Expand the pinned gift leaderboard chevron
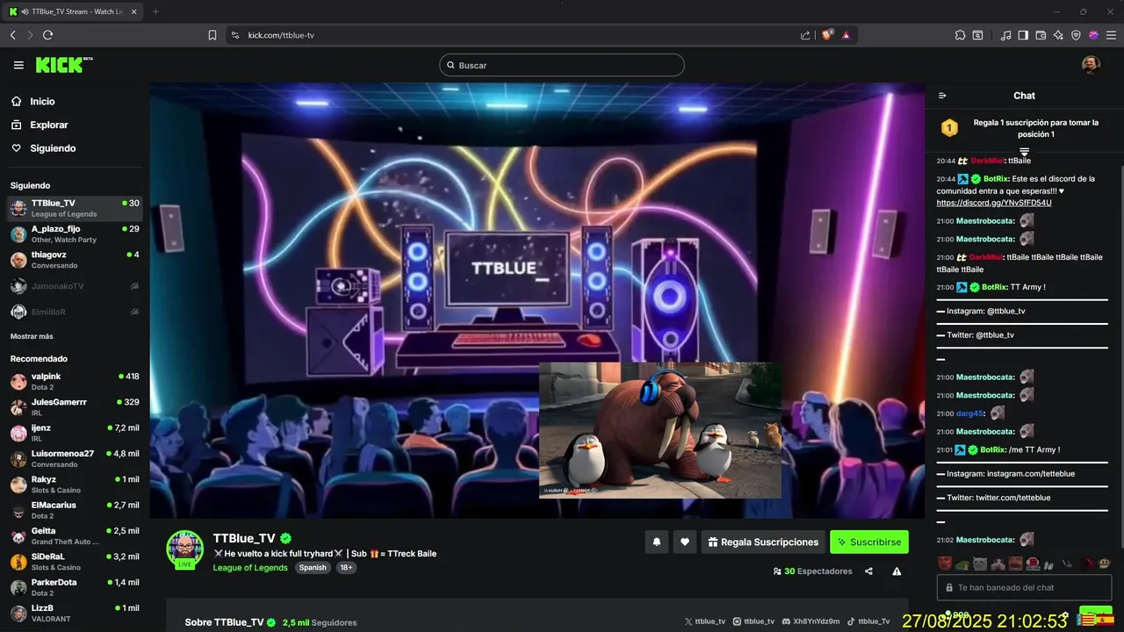The height and width of the screenshot is (632, 1124). click(1024, 152)
